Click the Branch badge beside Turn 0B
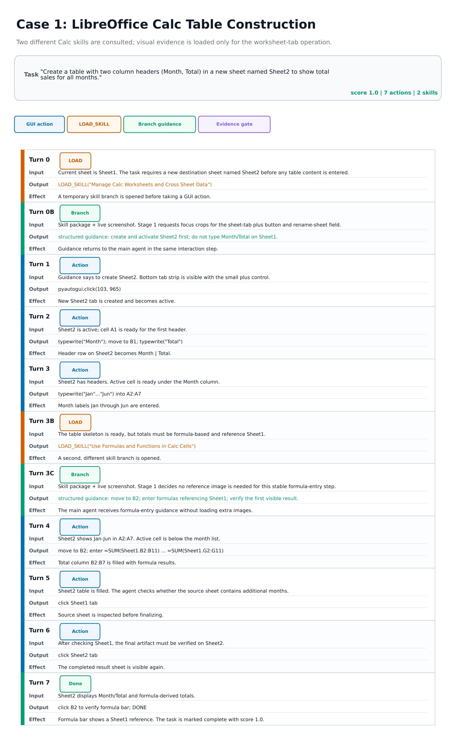The height and width of the screenshot is (748, 456). tap(80, 213)
